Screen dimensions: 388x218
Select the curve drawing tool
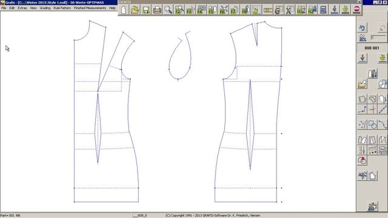pos(383,125)
